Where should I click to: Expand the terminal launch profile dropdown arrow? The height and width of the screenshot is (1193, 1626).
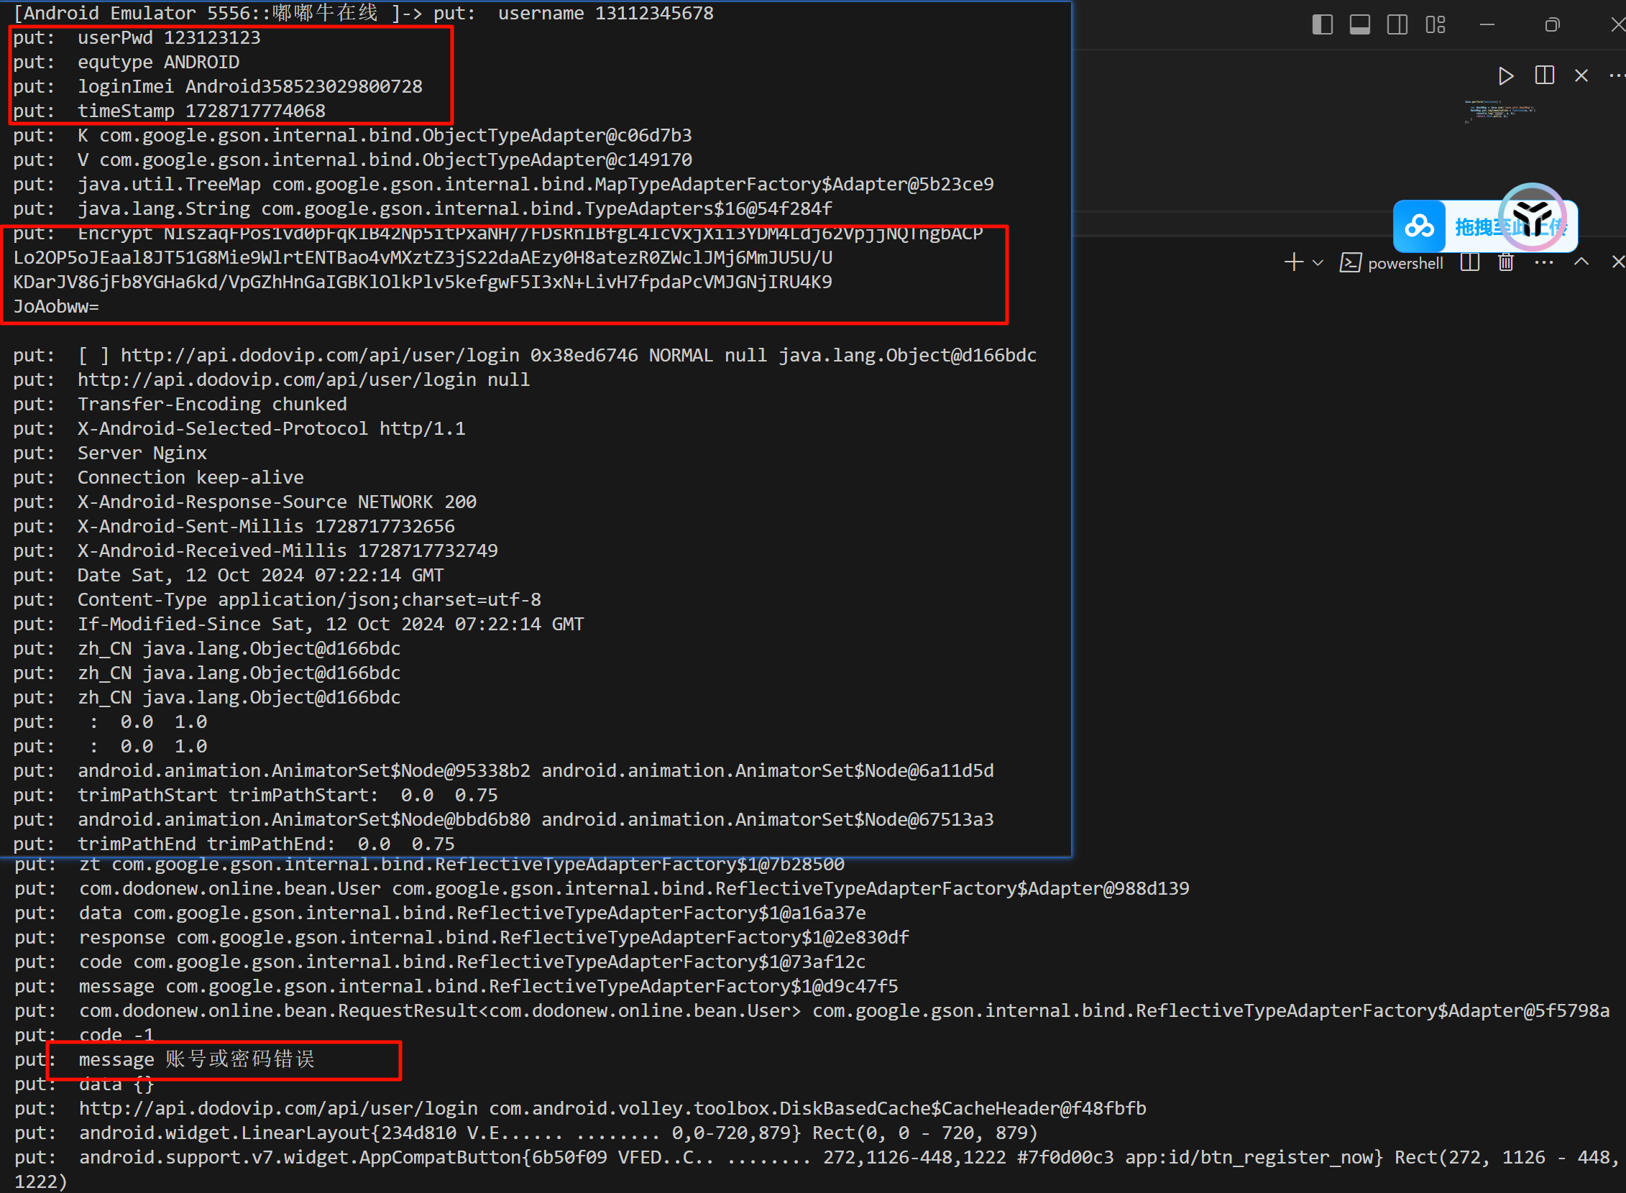pyautogui.click(x=1318, y=263)
